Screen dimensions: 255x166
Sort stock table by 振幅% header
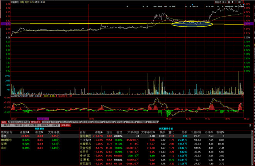[x=220, y=132]
